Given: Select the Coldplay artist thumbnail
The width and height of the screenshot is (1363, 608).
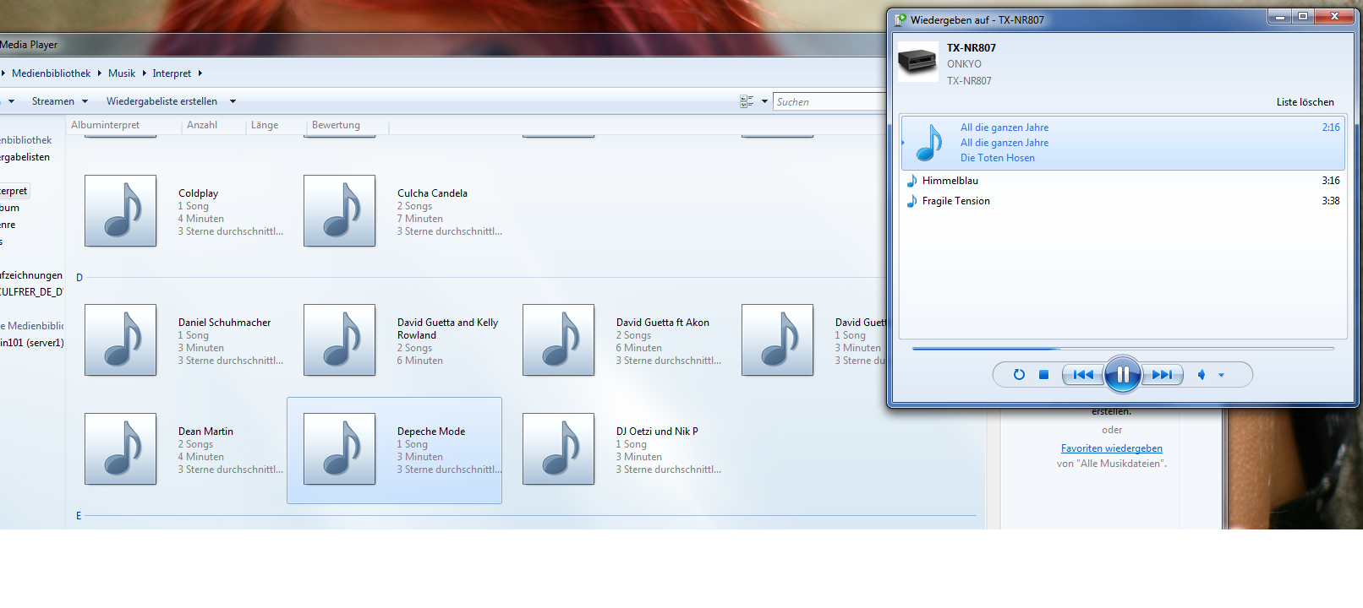Looking at the screenshot, I should click(120, 211).
